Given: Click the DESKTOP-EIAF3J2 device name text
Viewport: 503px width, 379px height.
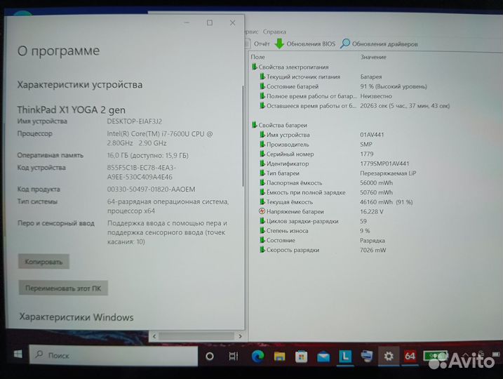Looking at the screenshot, I should (x=135, y=121).
